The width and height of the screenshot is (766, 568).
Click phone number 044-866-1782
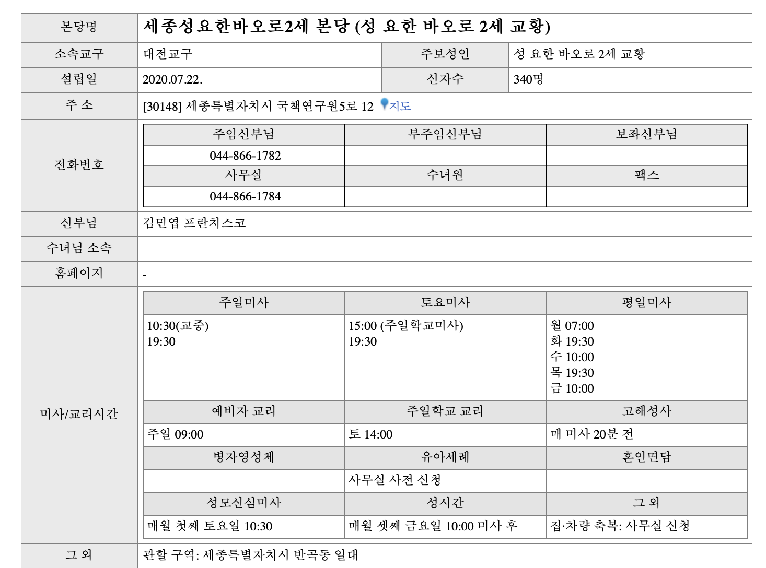click(x=245, y=156)
